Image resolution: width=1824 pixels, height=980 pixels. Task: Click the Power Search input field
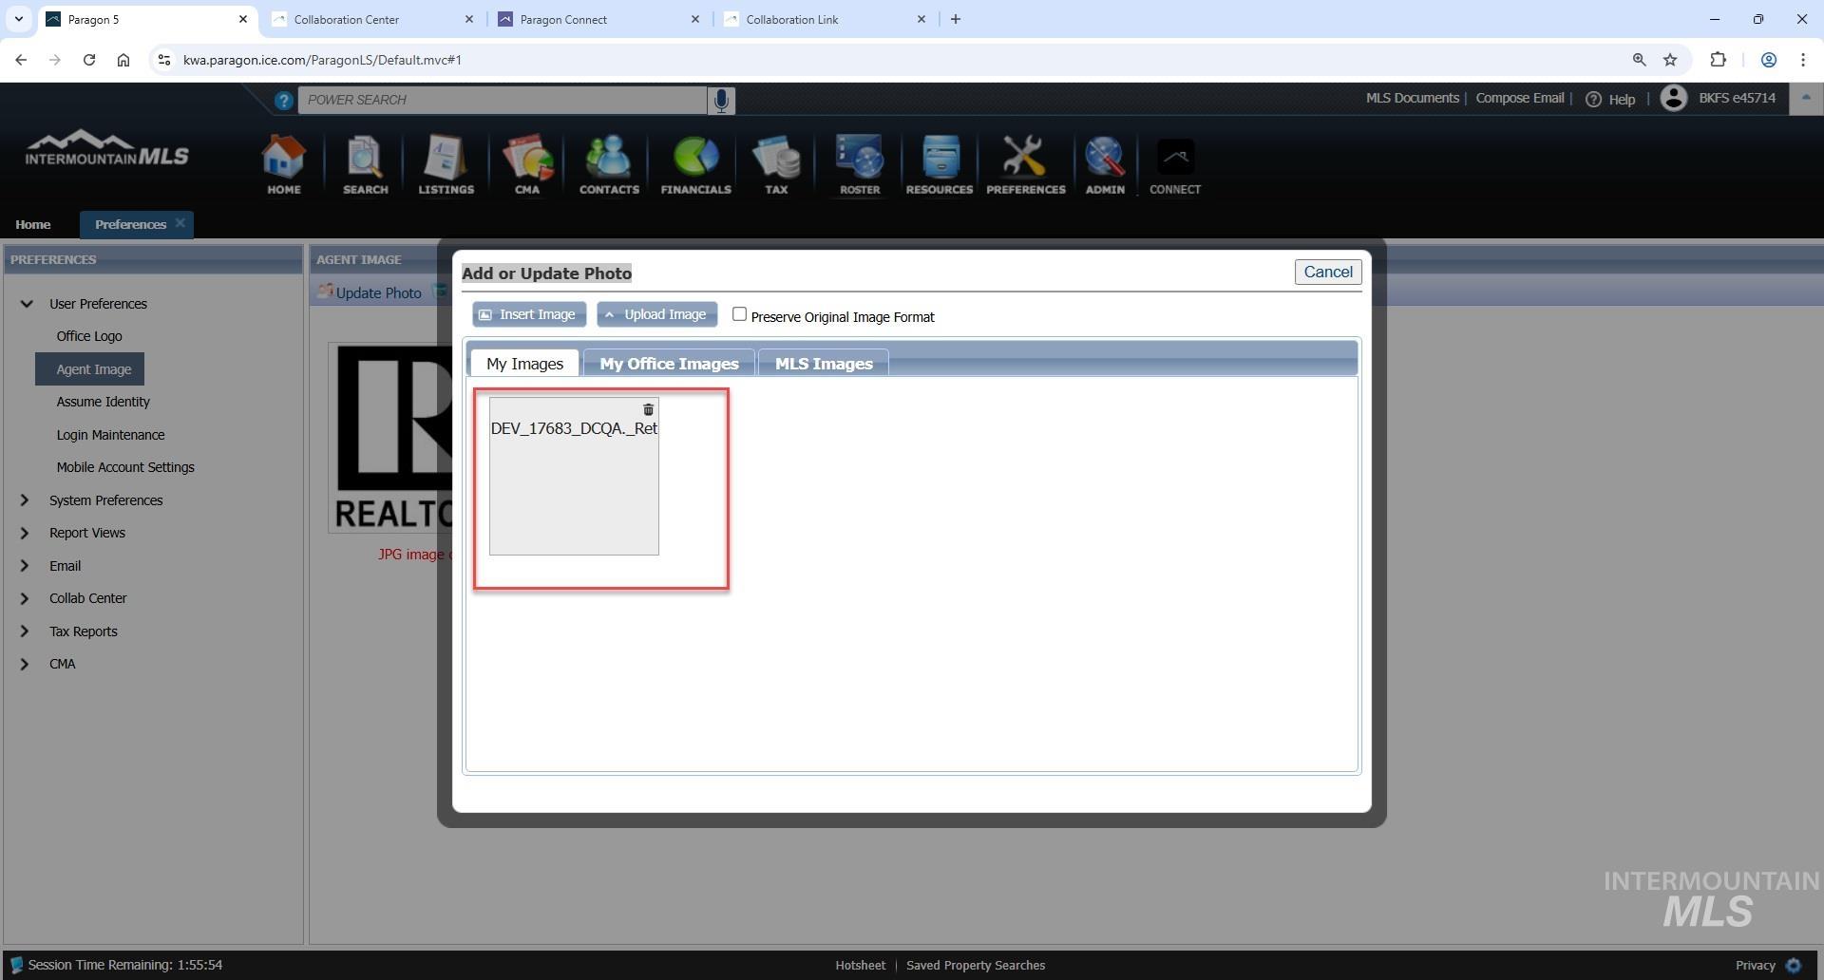click(502, 100)
